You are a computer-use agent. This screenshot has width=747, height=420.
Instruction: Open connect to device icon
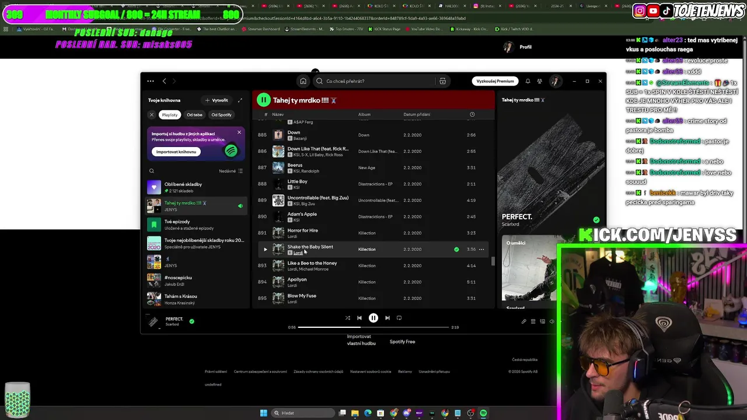pos(542,321)
